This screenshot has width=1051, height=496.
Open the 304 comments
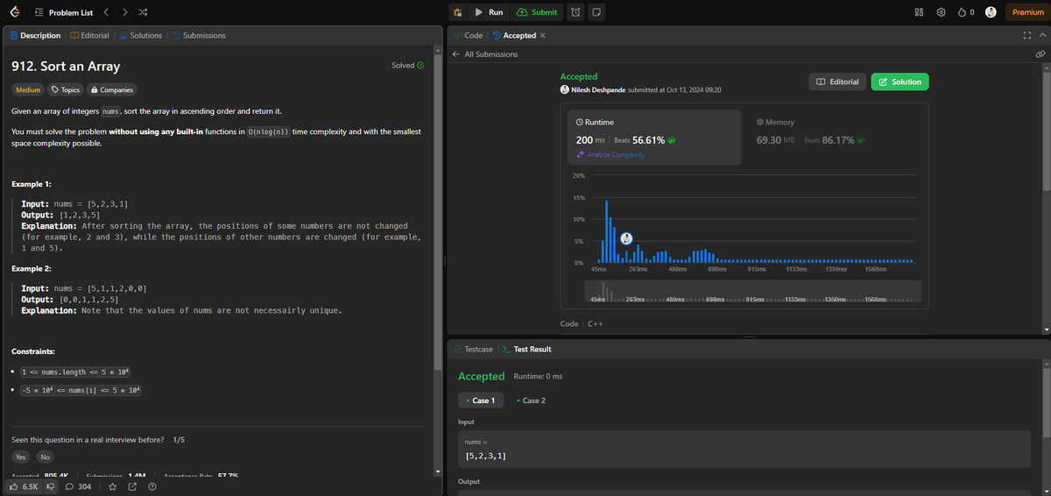coord(78,486)
